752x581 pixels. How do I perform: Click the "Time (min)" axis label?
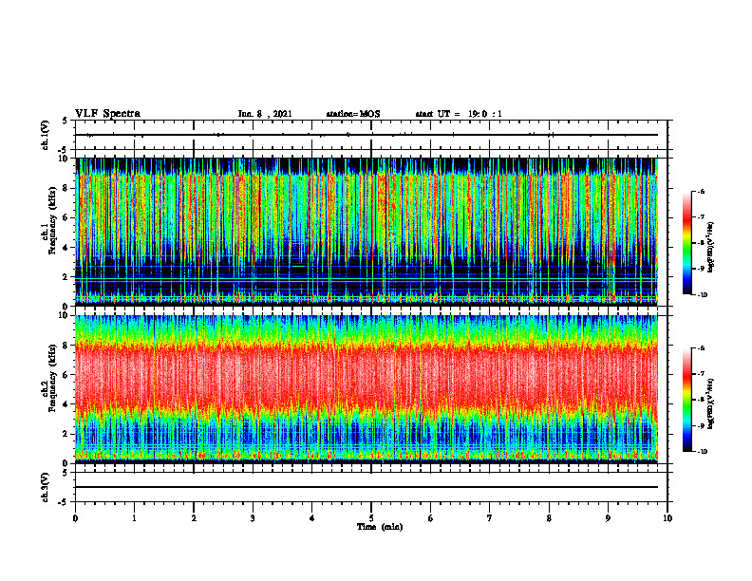[380, 527]
